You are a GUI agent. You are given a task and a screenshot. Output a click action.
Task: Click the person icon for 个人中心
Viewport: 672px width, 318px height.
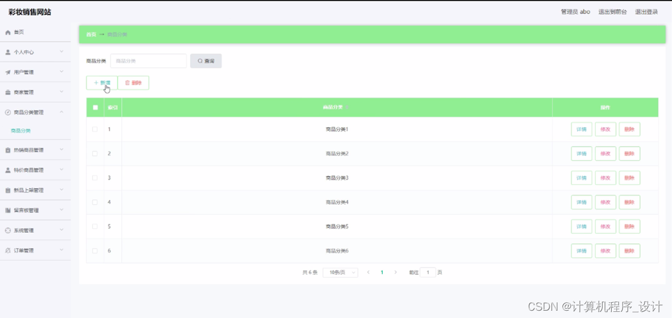click(x=8, y=52)
